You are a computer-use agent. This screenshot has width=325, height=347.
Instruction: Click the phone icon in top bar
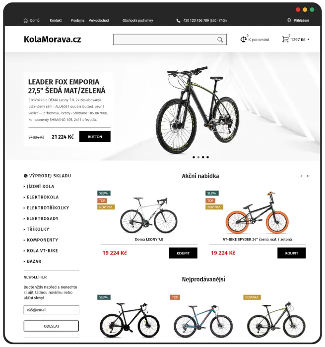(178, 21)
